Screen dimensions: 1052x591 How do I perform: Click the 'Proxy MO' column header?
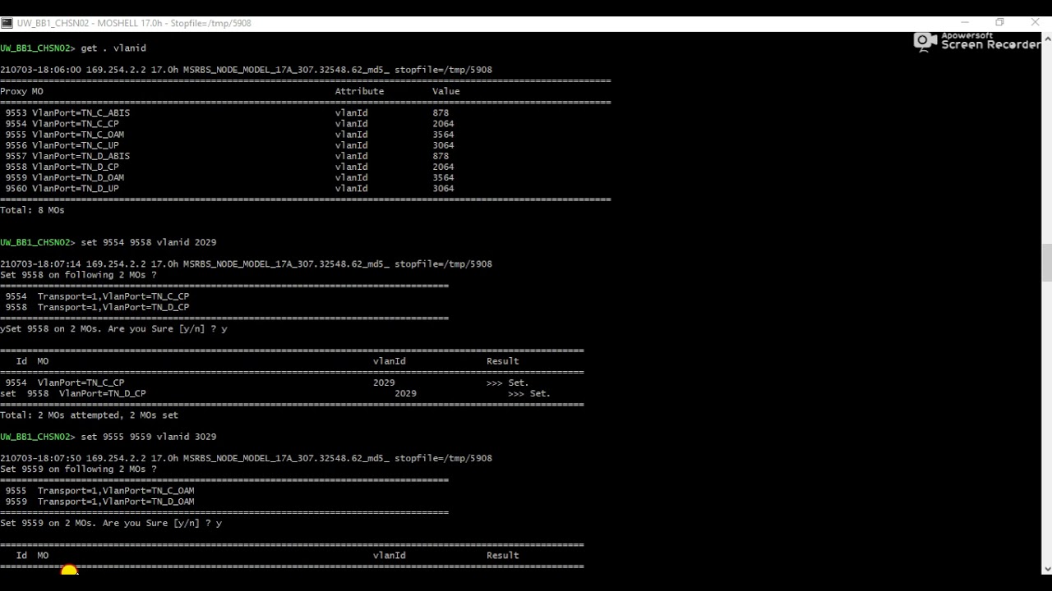[21, 91]
